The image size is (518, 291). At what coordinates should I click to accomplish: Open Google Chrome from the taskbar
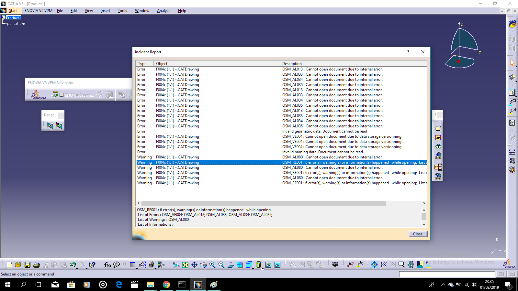point(166,285)
